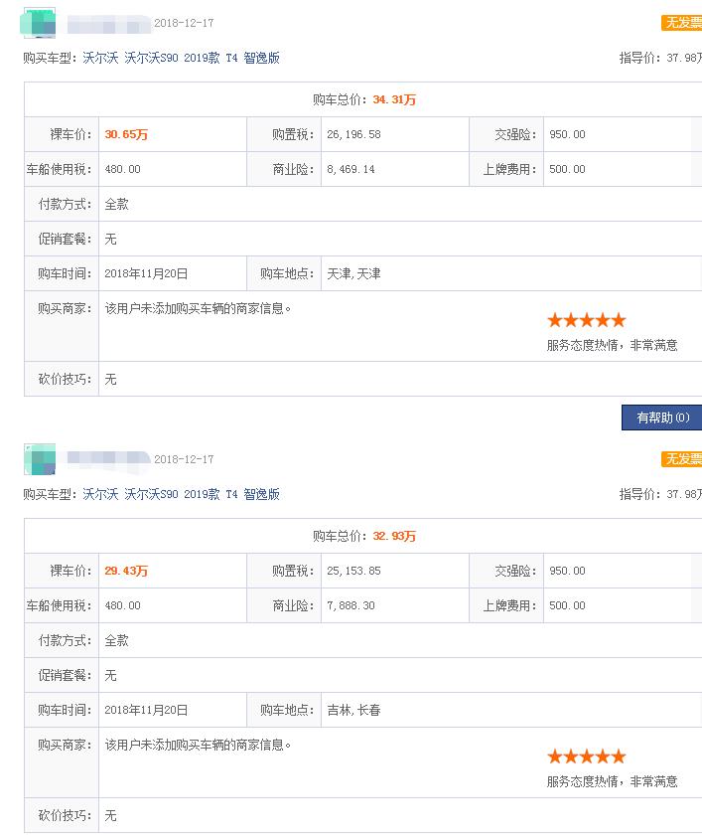
Task: Click the 29.43万 bare car price
Action: (126, 571)
